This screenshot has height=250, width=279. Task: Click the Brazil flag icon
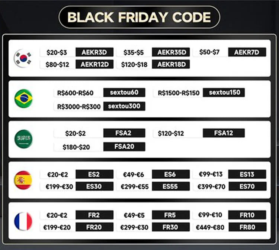23,99
